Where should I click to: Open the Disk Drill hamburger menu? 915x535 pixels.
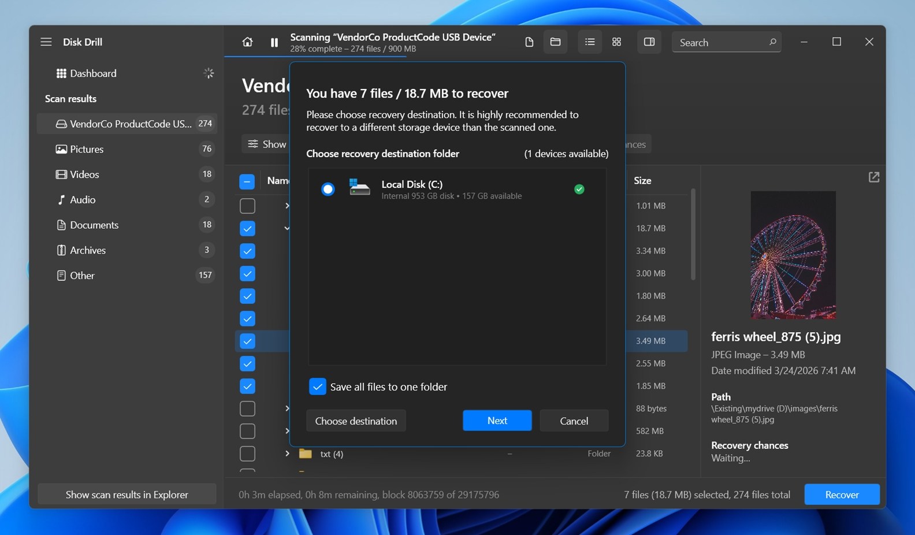[46, 42]
